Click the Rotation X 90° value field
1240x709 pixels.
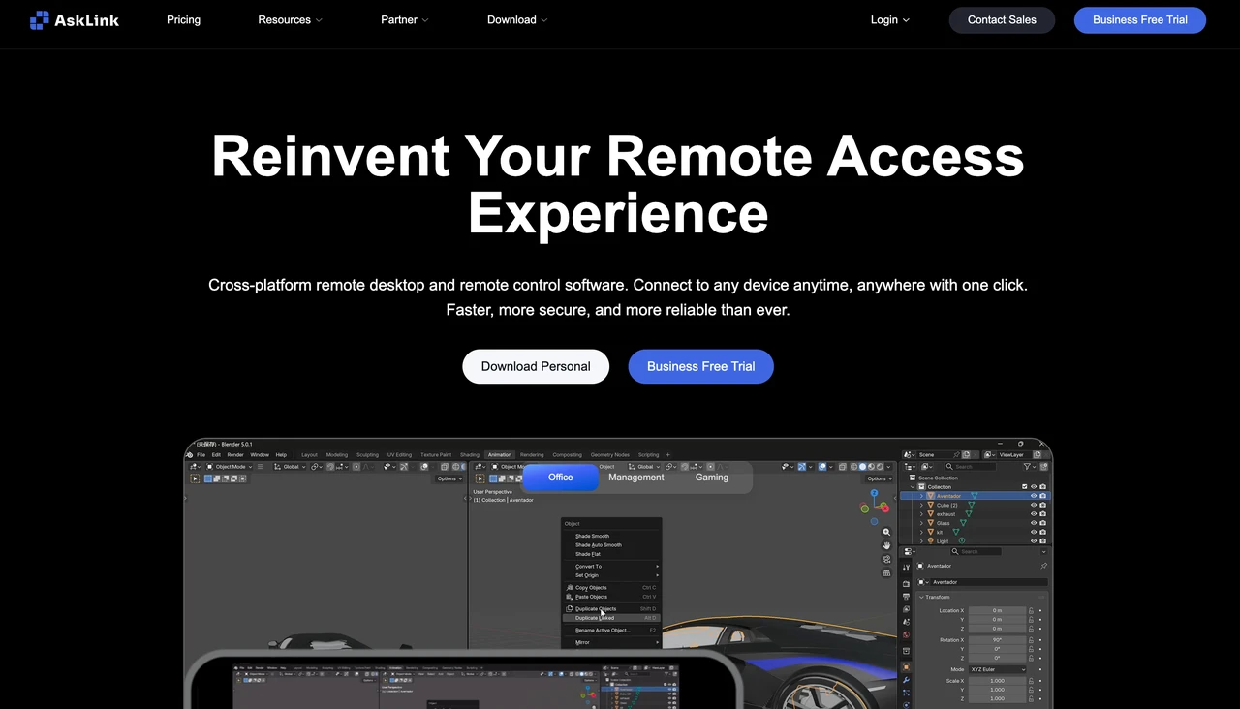[998, 640]
